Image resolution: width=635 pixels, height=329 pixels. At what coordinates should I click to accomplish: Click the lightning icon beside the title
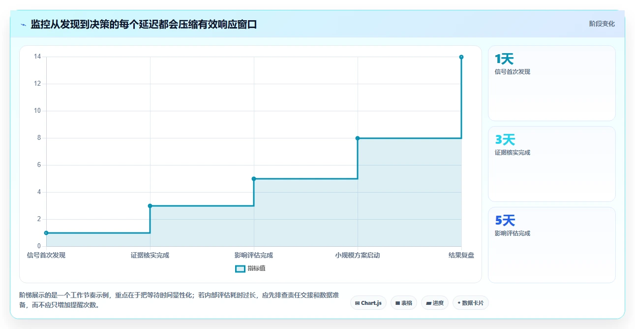click(23, 24)
